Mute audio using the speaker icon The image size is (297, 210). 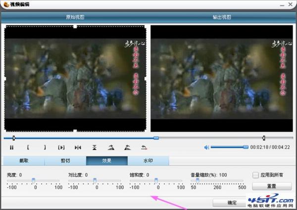[206, 147]
